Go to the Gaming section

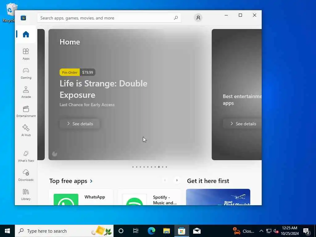pos(26,73)
